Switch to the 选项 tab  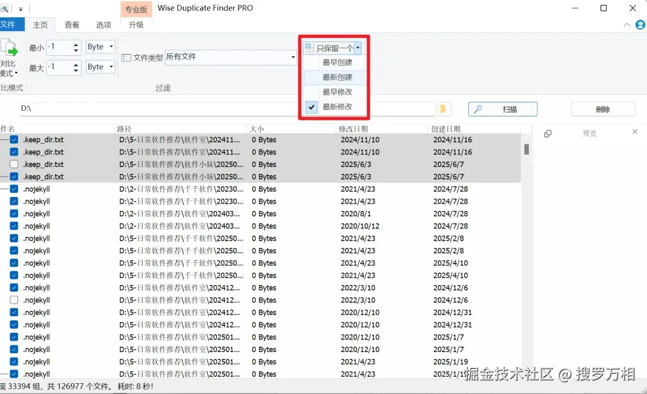click(x=104, y=25)
